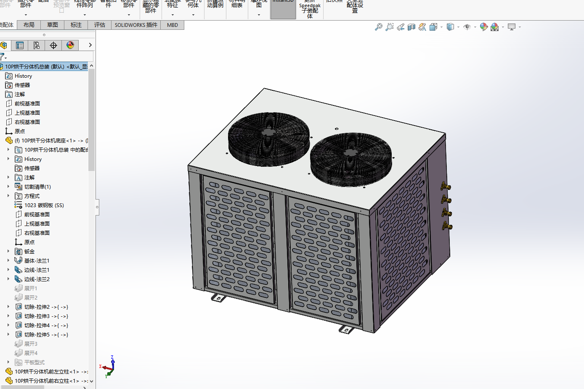Select the suppressed 展开2 feature
This screenshot has height=389, width=584.
[x=26, y=298]
